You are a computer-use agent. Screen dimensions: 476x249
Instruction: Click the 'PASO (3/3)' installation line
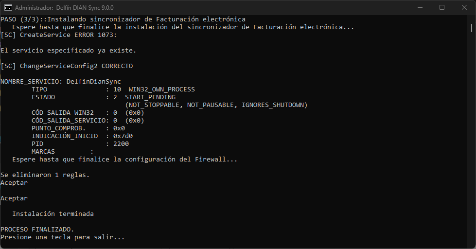tap(123, 19)
